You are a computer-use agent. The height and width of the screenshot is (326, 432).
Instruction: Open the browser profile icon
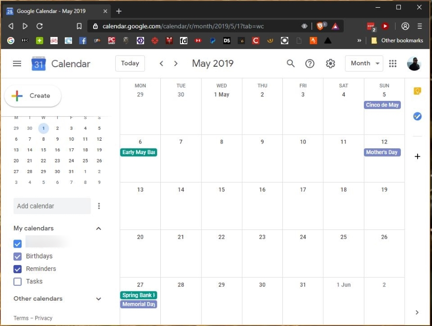tap(405, 26)
